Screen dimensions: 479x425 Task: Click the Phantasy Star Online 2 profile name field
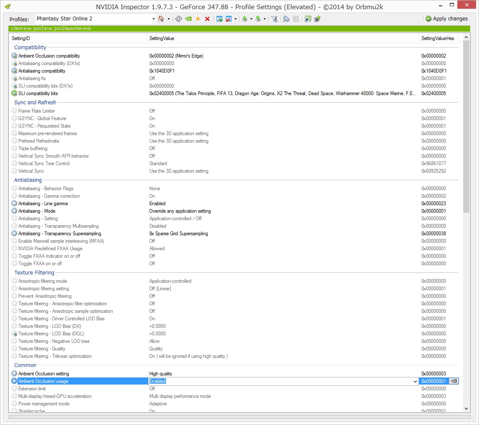click(x=93, y=19)
